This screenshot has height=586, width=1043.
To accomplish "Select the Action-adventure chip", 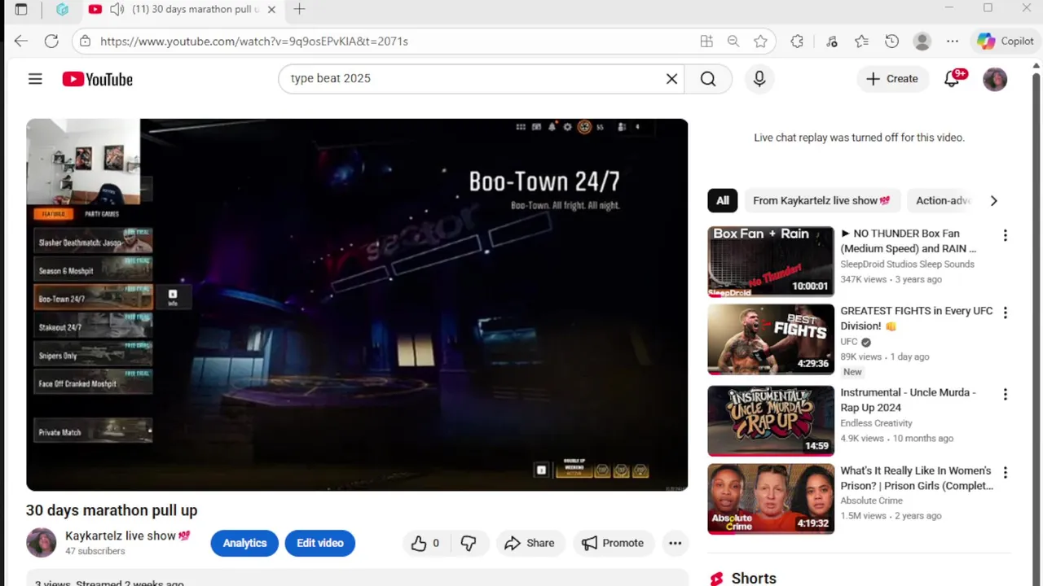I will point(943,200).
